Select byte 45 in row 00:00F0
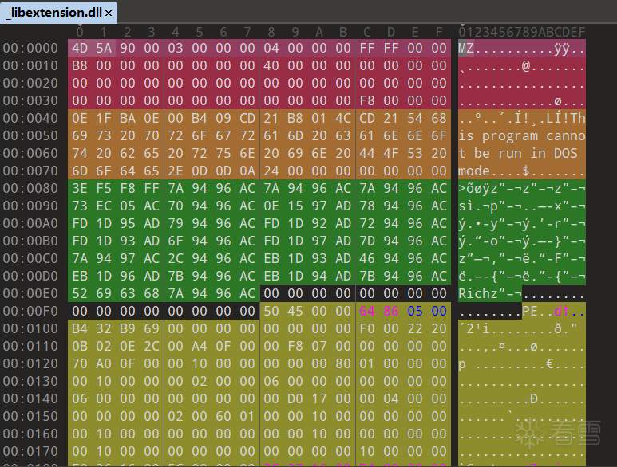Viewport: 617px width, 467px height. click(295, 311)
